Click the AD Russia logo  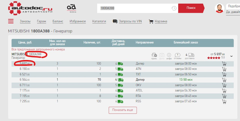(x=71, y=8)
